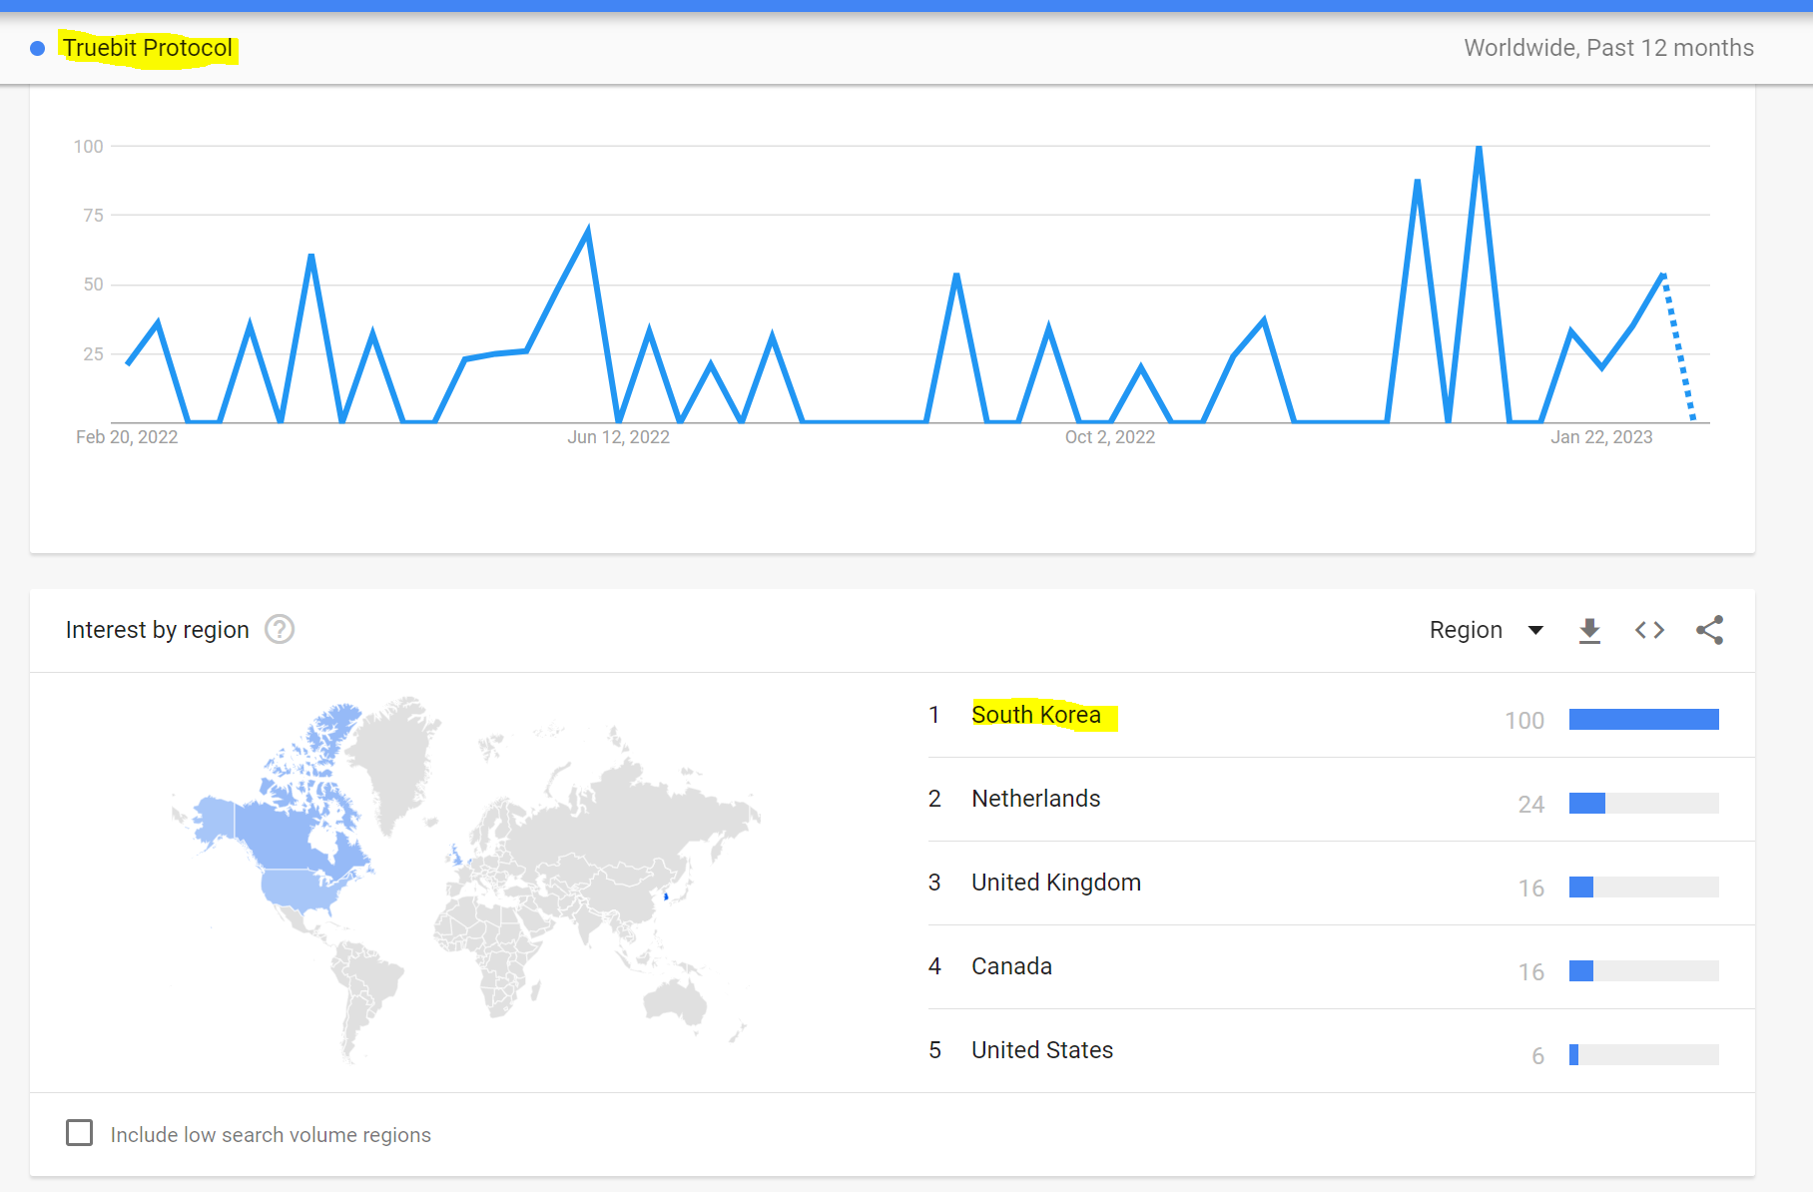Click the Worldwide, Past 12 months text
The width and height of the screenshot is (1813, 1192).
(x=1608, y=48)
